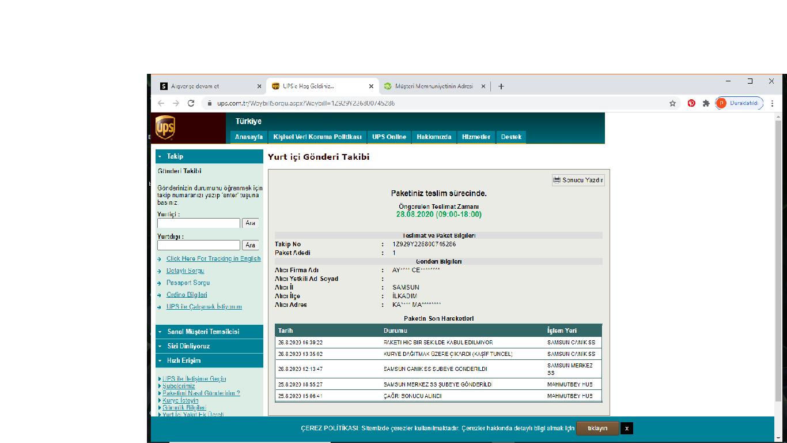Open the Detaylı Sorgu link
Viewport: 787px width, 443px height.
click(186, 271)
